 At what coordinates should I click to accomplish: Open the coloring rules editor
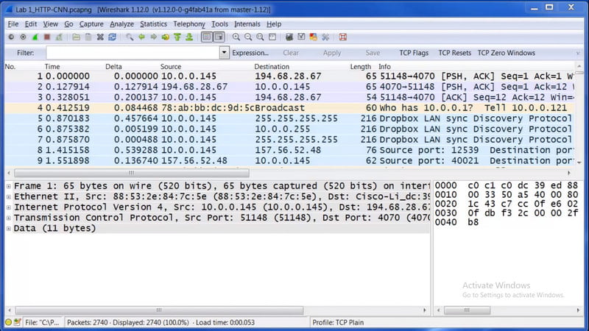point(314,38)
